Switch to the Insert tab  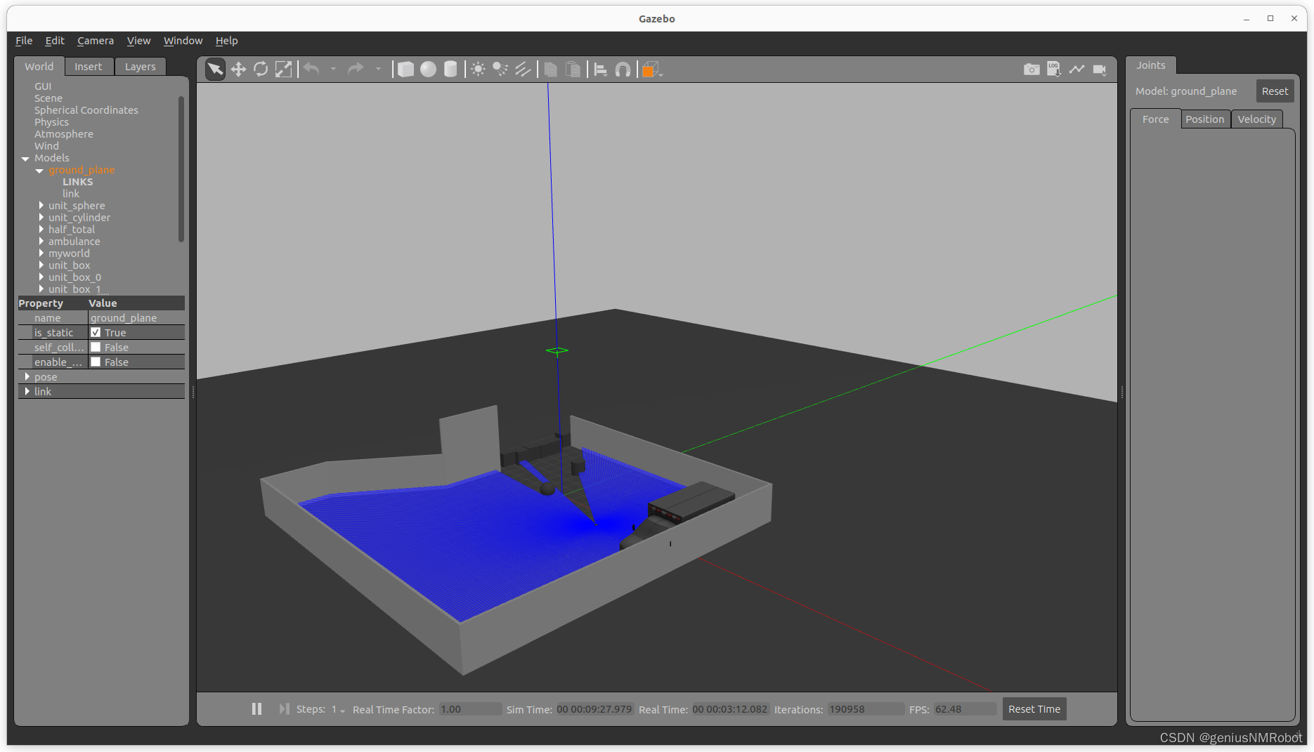[x=89, y=66]
